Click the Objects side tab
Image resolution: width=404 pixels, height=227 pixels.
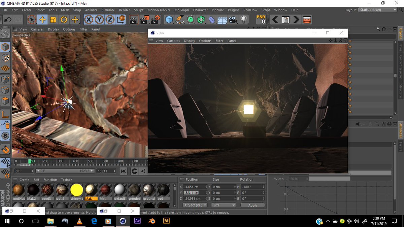point(401,34)
